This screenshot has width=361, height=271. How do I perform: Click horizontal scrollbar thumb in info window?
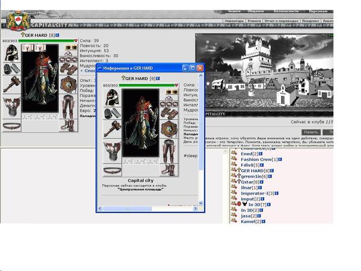click(126, 208)
